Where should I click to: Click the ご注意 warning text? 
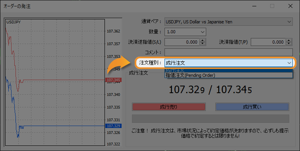pos(210,133)
